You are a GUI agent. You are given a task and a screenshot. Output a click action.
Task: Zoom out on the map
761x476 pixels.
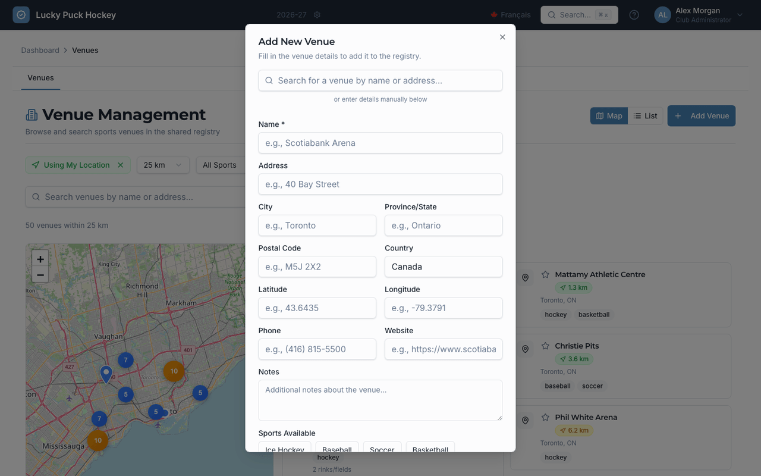(40, 275)
